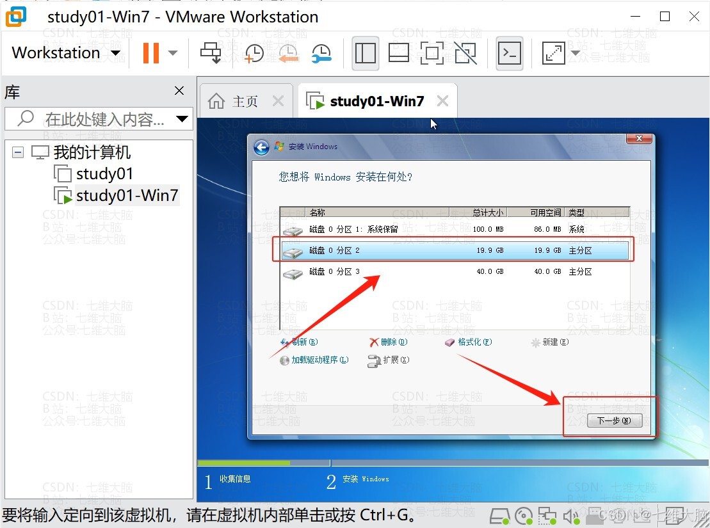This screenshot has height=528, width=710.
Task: Close the 主页 tab
Action: [x=278, y=101]
